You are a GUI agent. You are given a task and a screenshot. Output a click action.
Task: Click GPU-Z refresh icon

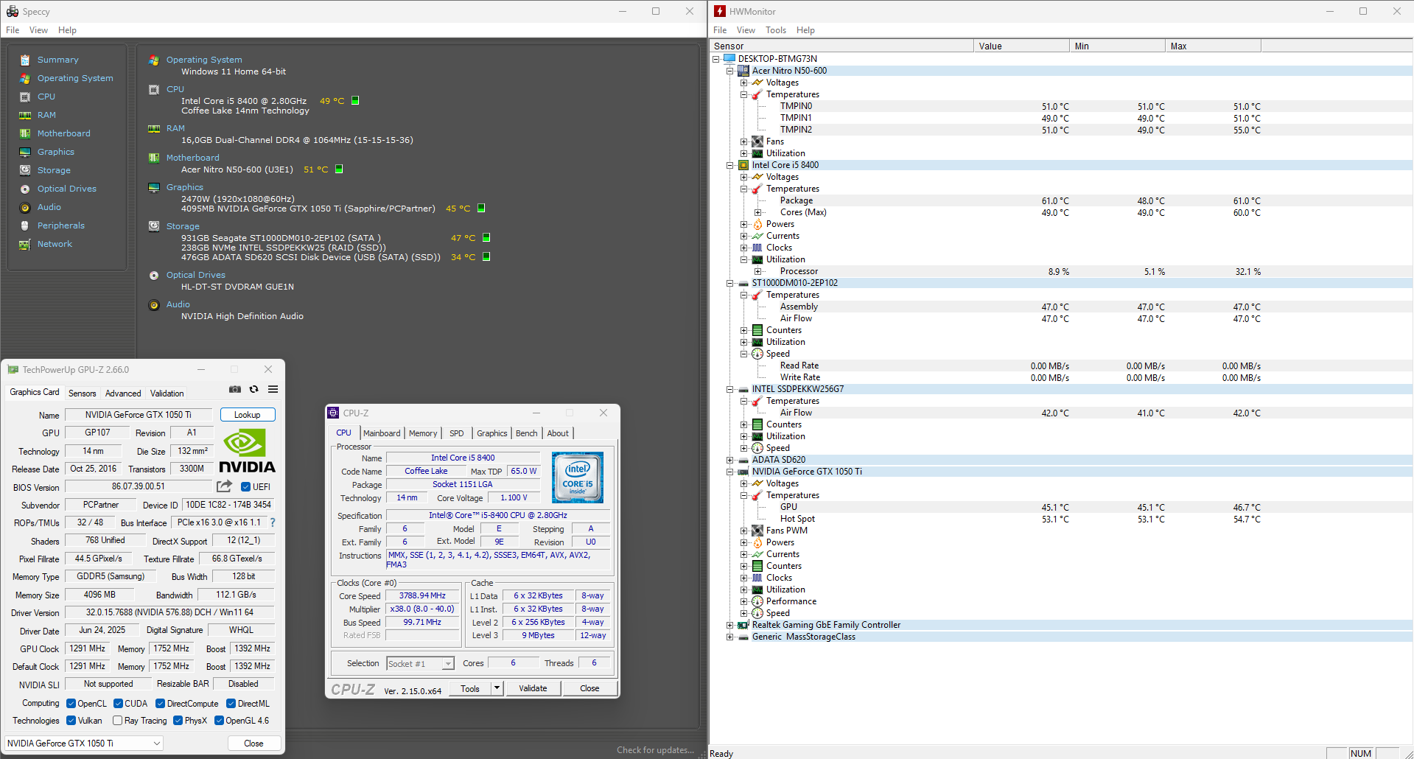(254, 389)
